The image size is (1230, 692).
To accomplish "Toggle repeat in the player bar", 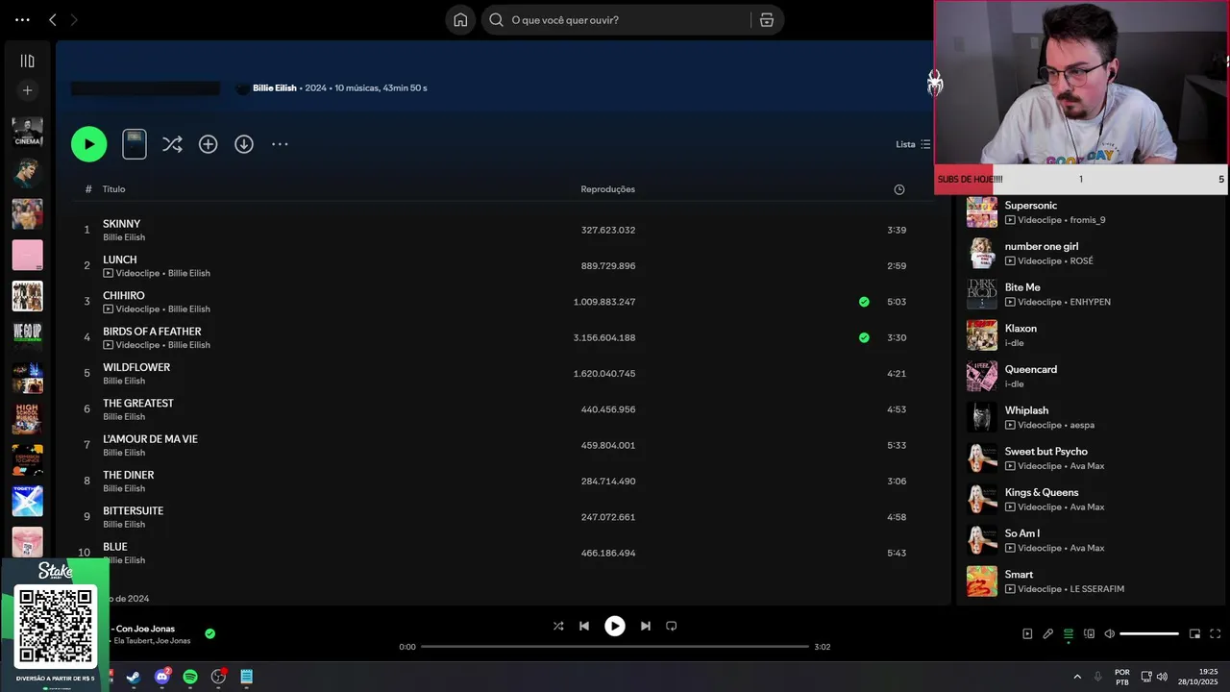I will tap(672, 626).
